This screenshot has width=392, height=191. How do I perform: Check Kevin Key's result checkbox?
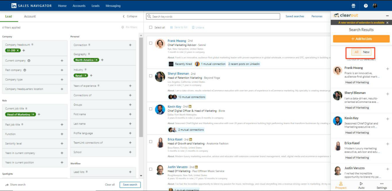point(151,109)
